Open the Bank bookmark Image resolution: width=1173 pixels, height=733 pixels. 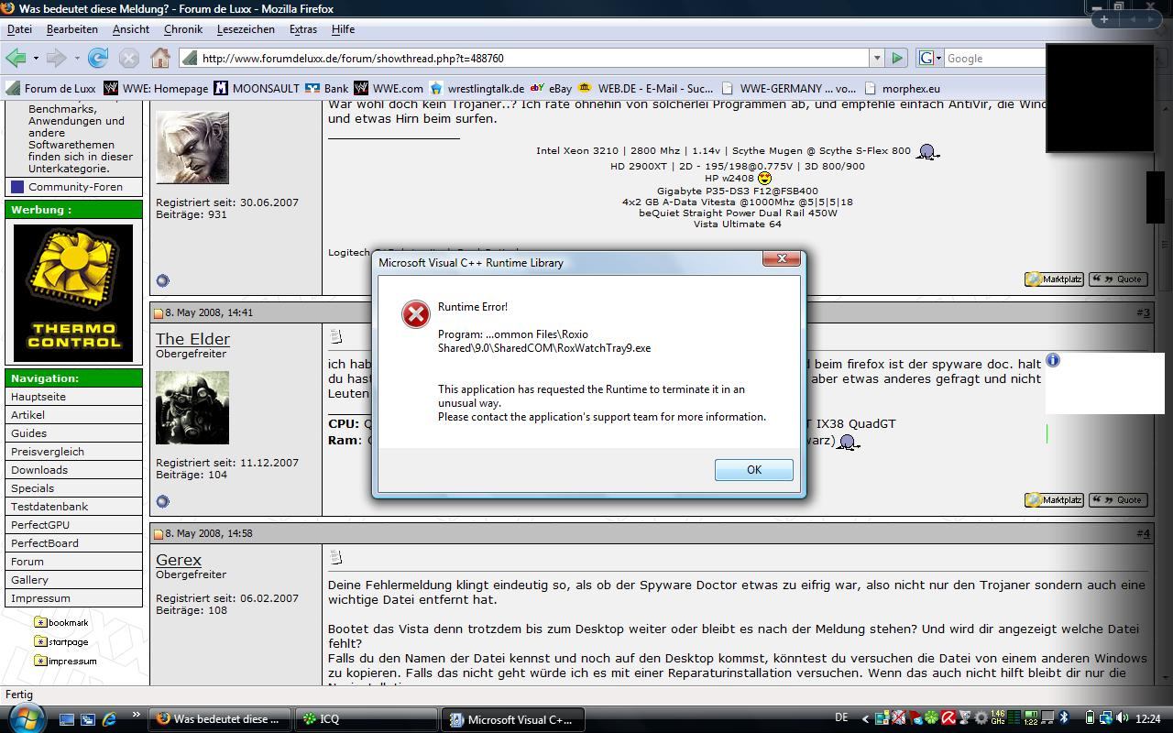(327, 89)
